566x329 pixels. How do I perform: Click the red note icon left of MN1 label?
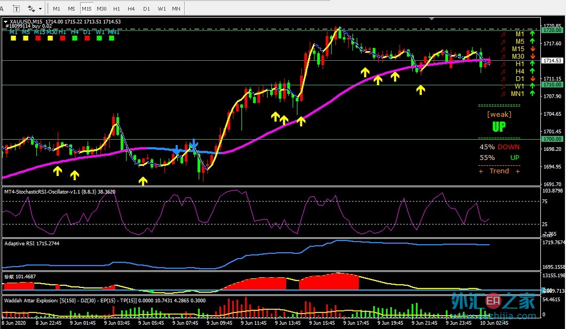[x=503, y=94]
